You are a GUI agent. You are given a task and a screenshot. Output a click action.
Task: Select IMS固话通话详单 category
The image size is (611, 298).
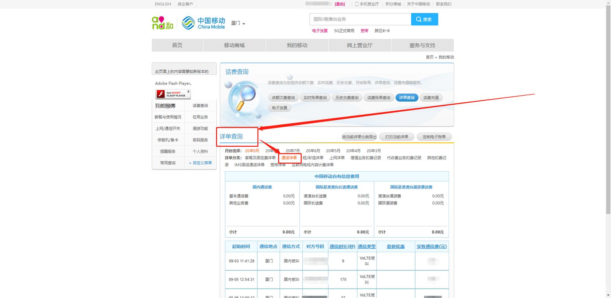(249, 165)
